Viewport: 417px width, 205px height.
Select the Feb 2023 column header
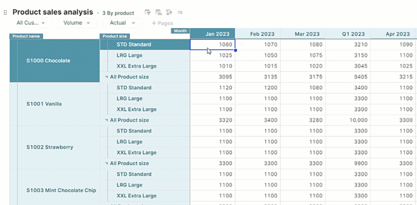coord(258,34)
